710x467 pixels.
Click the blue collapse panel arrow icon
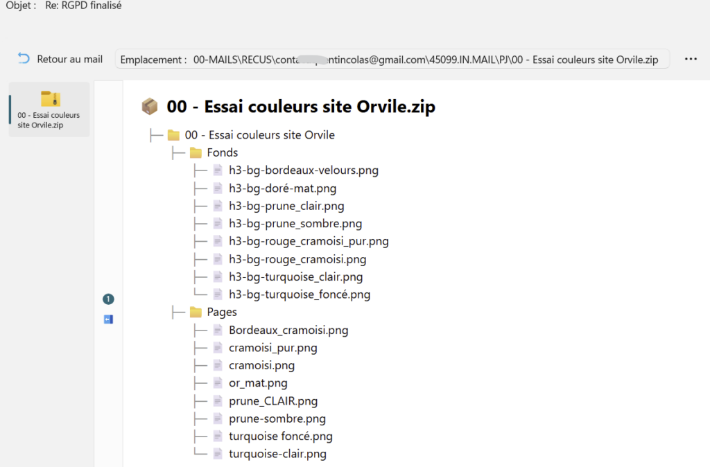point(108,319)
